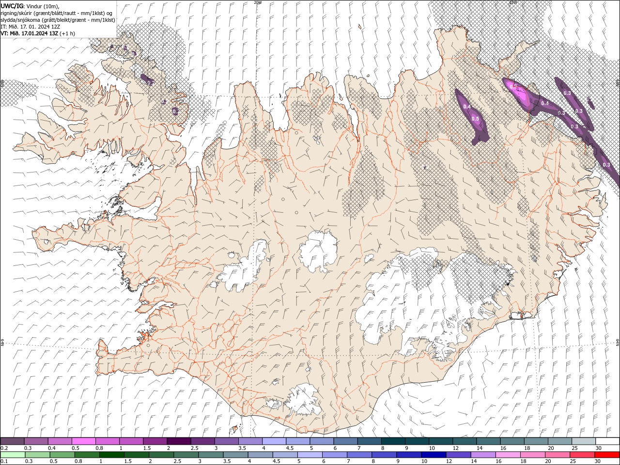Click the red-pink 25–30 rain legend swatch
This screenshot has height=465, width=620.
pos(583,455)
